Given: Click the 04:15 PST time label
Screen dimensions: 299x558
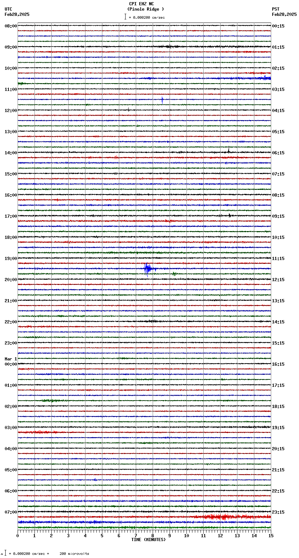Looking at the screenshot, I should pyautogui.click(x=278, y=111).
